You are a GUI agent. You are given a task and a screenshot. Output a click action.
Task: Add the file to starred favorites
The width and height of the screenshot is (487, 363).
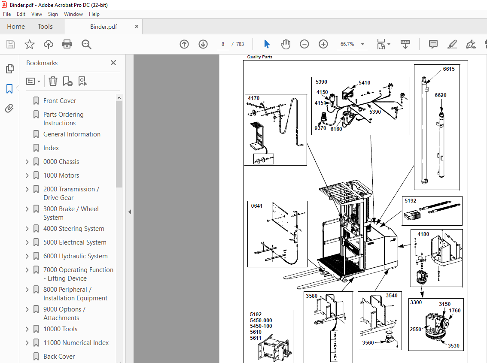[x=30, y=44]
